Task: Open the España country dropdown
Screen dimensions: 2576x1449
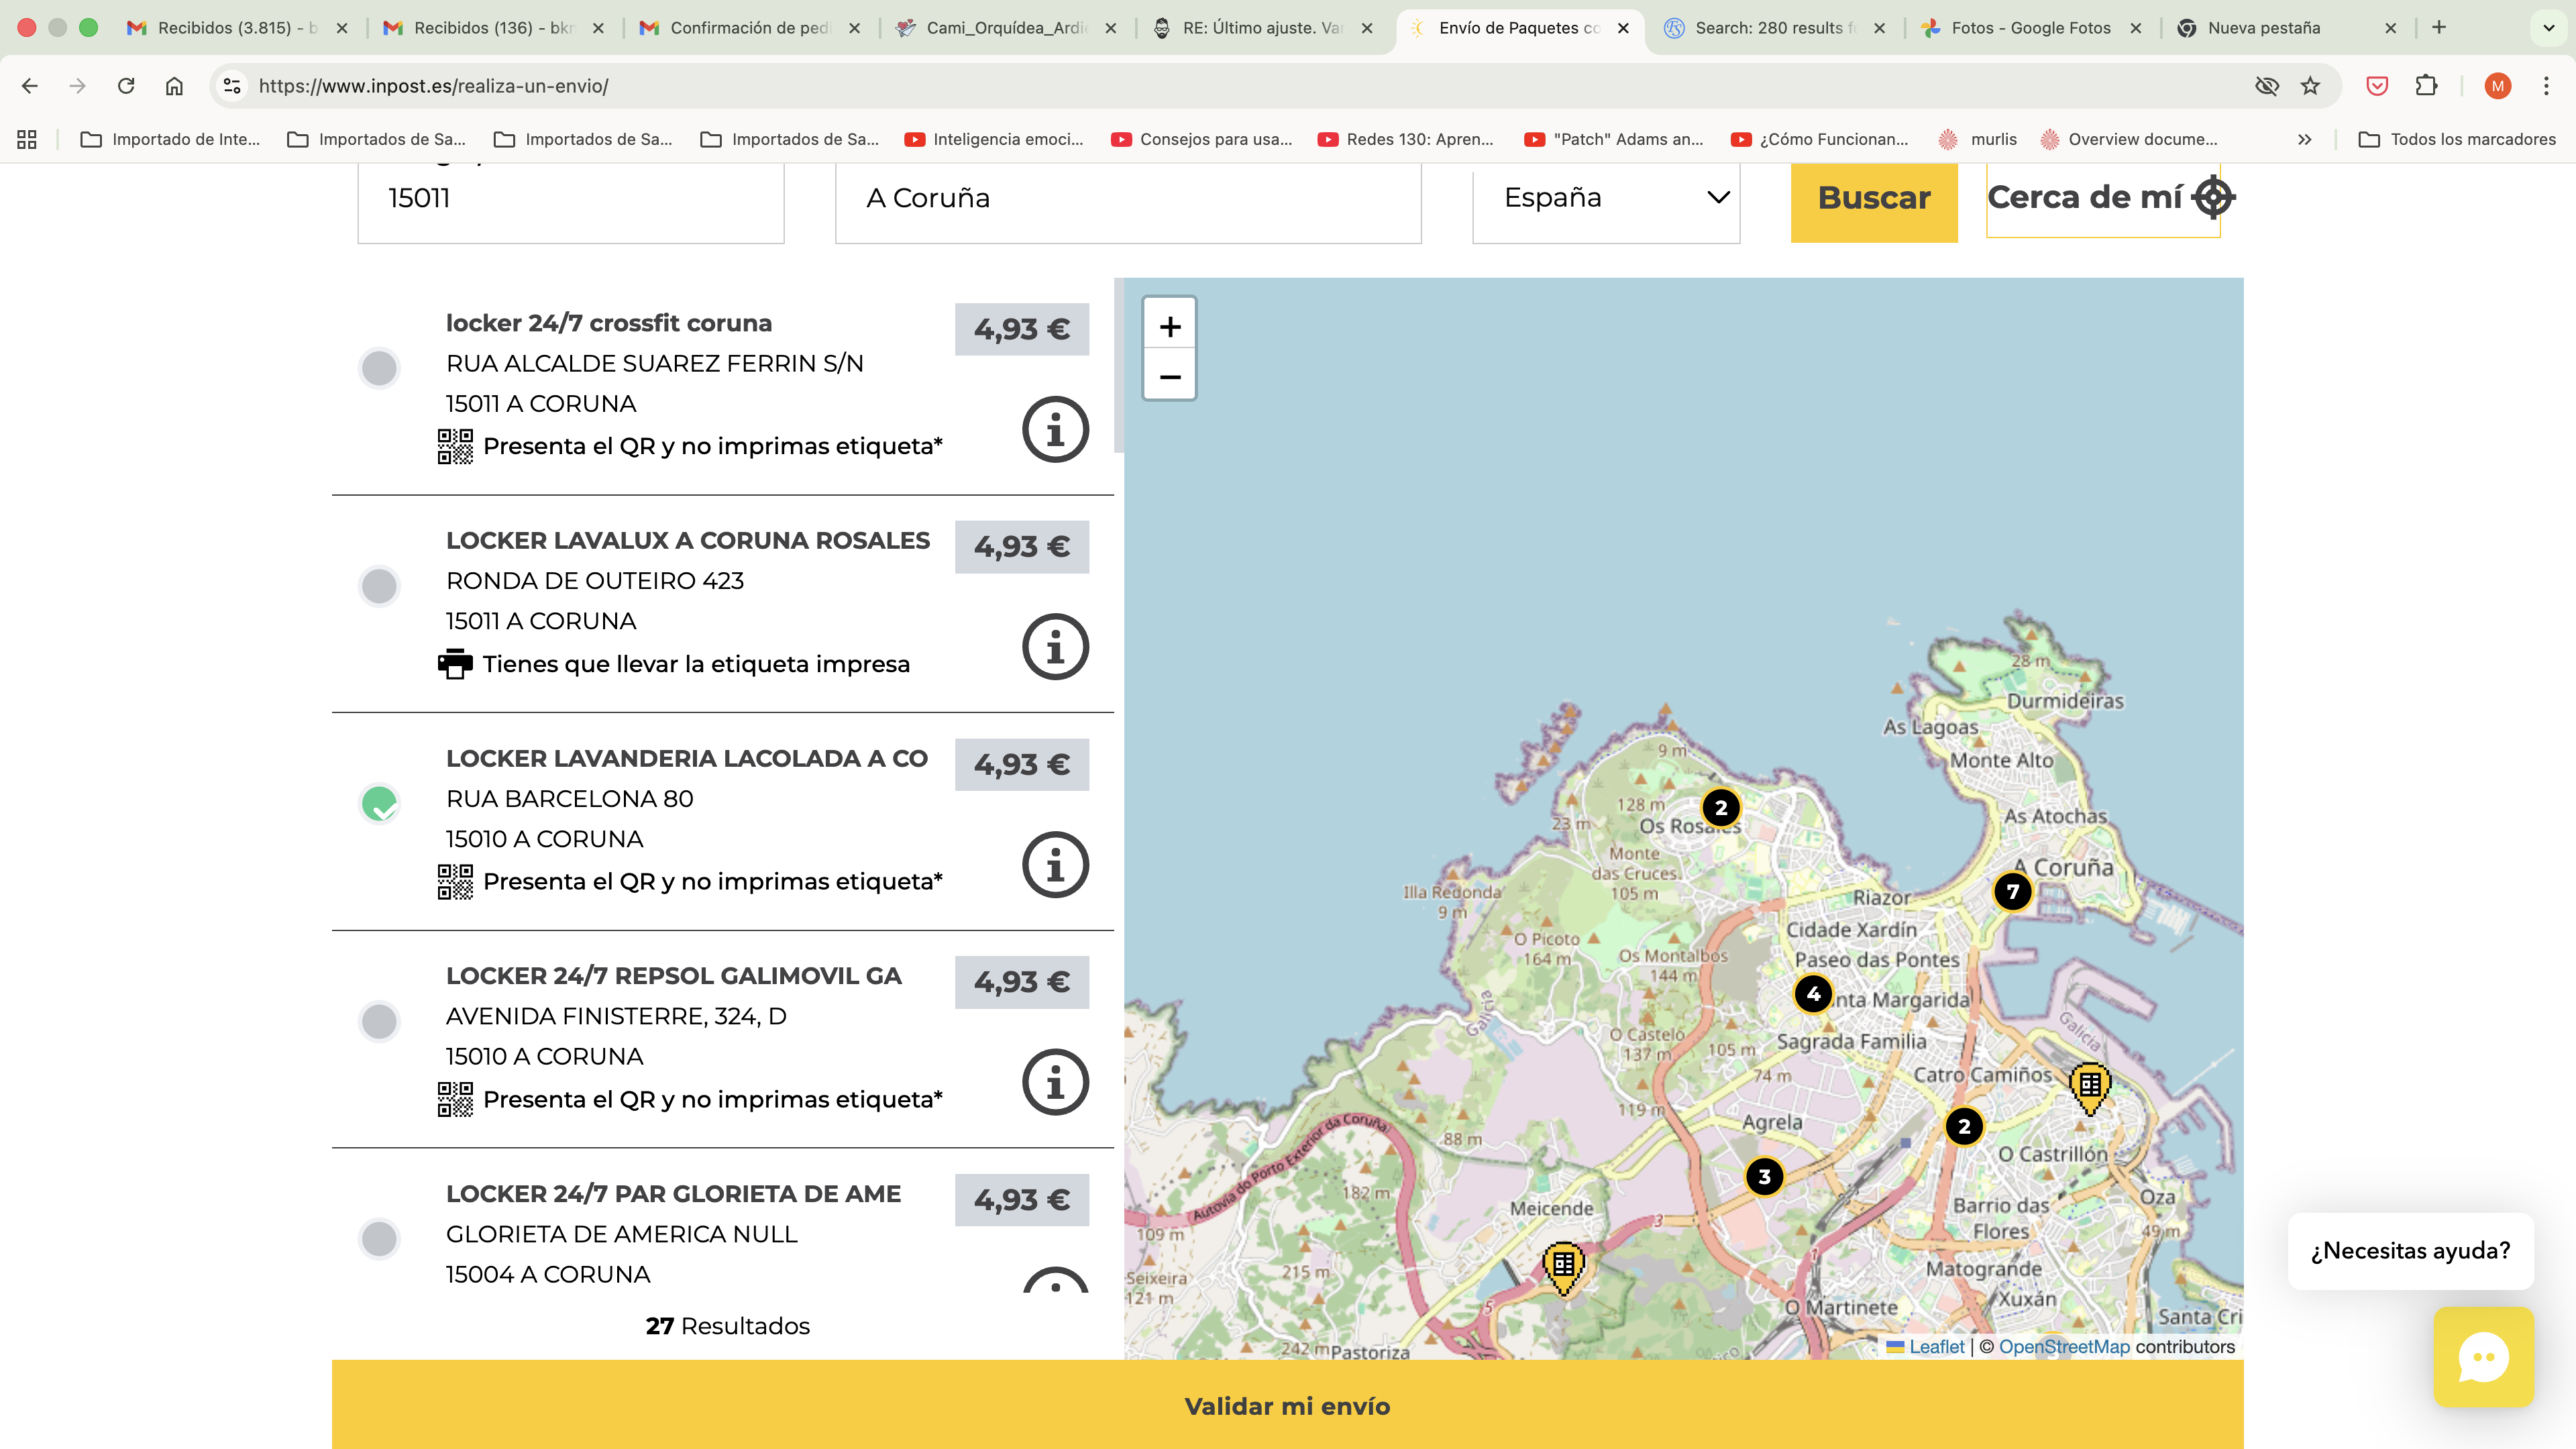Action: click(1605, 198)
